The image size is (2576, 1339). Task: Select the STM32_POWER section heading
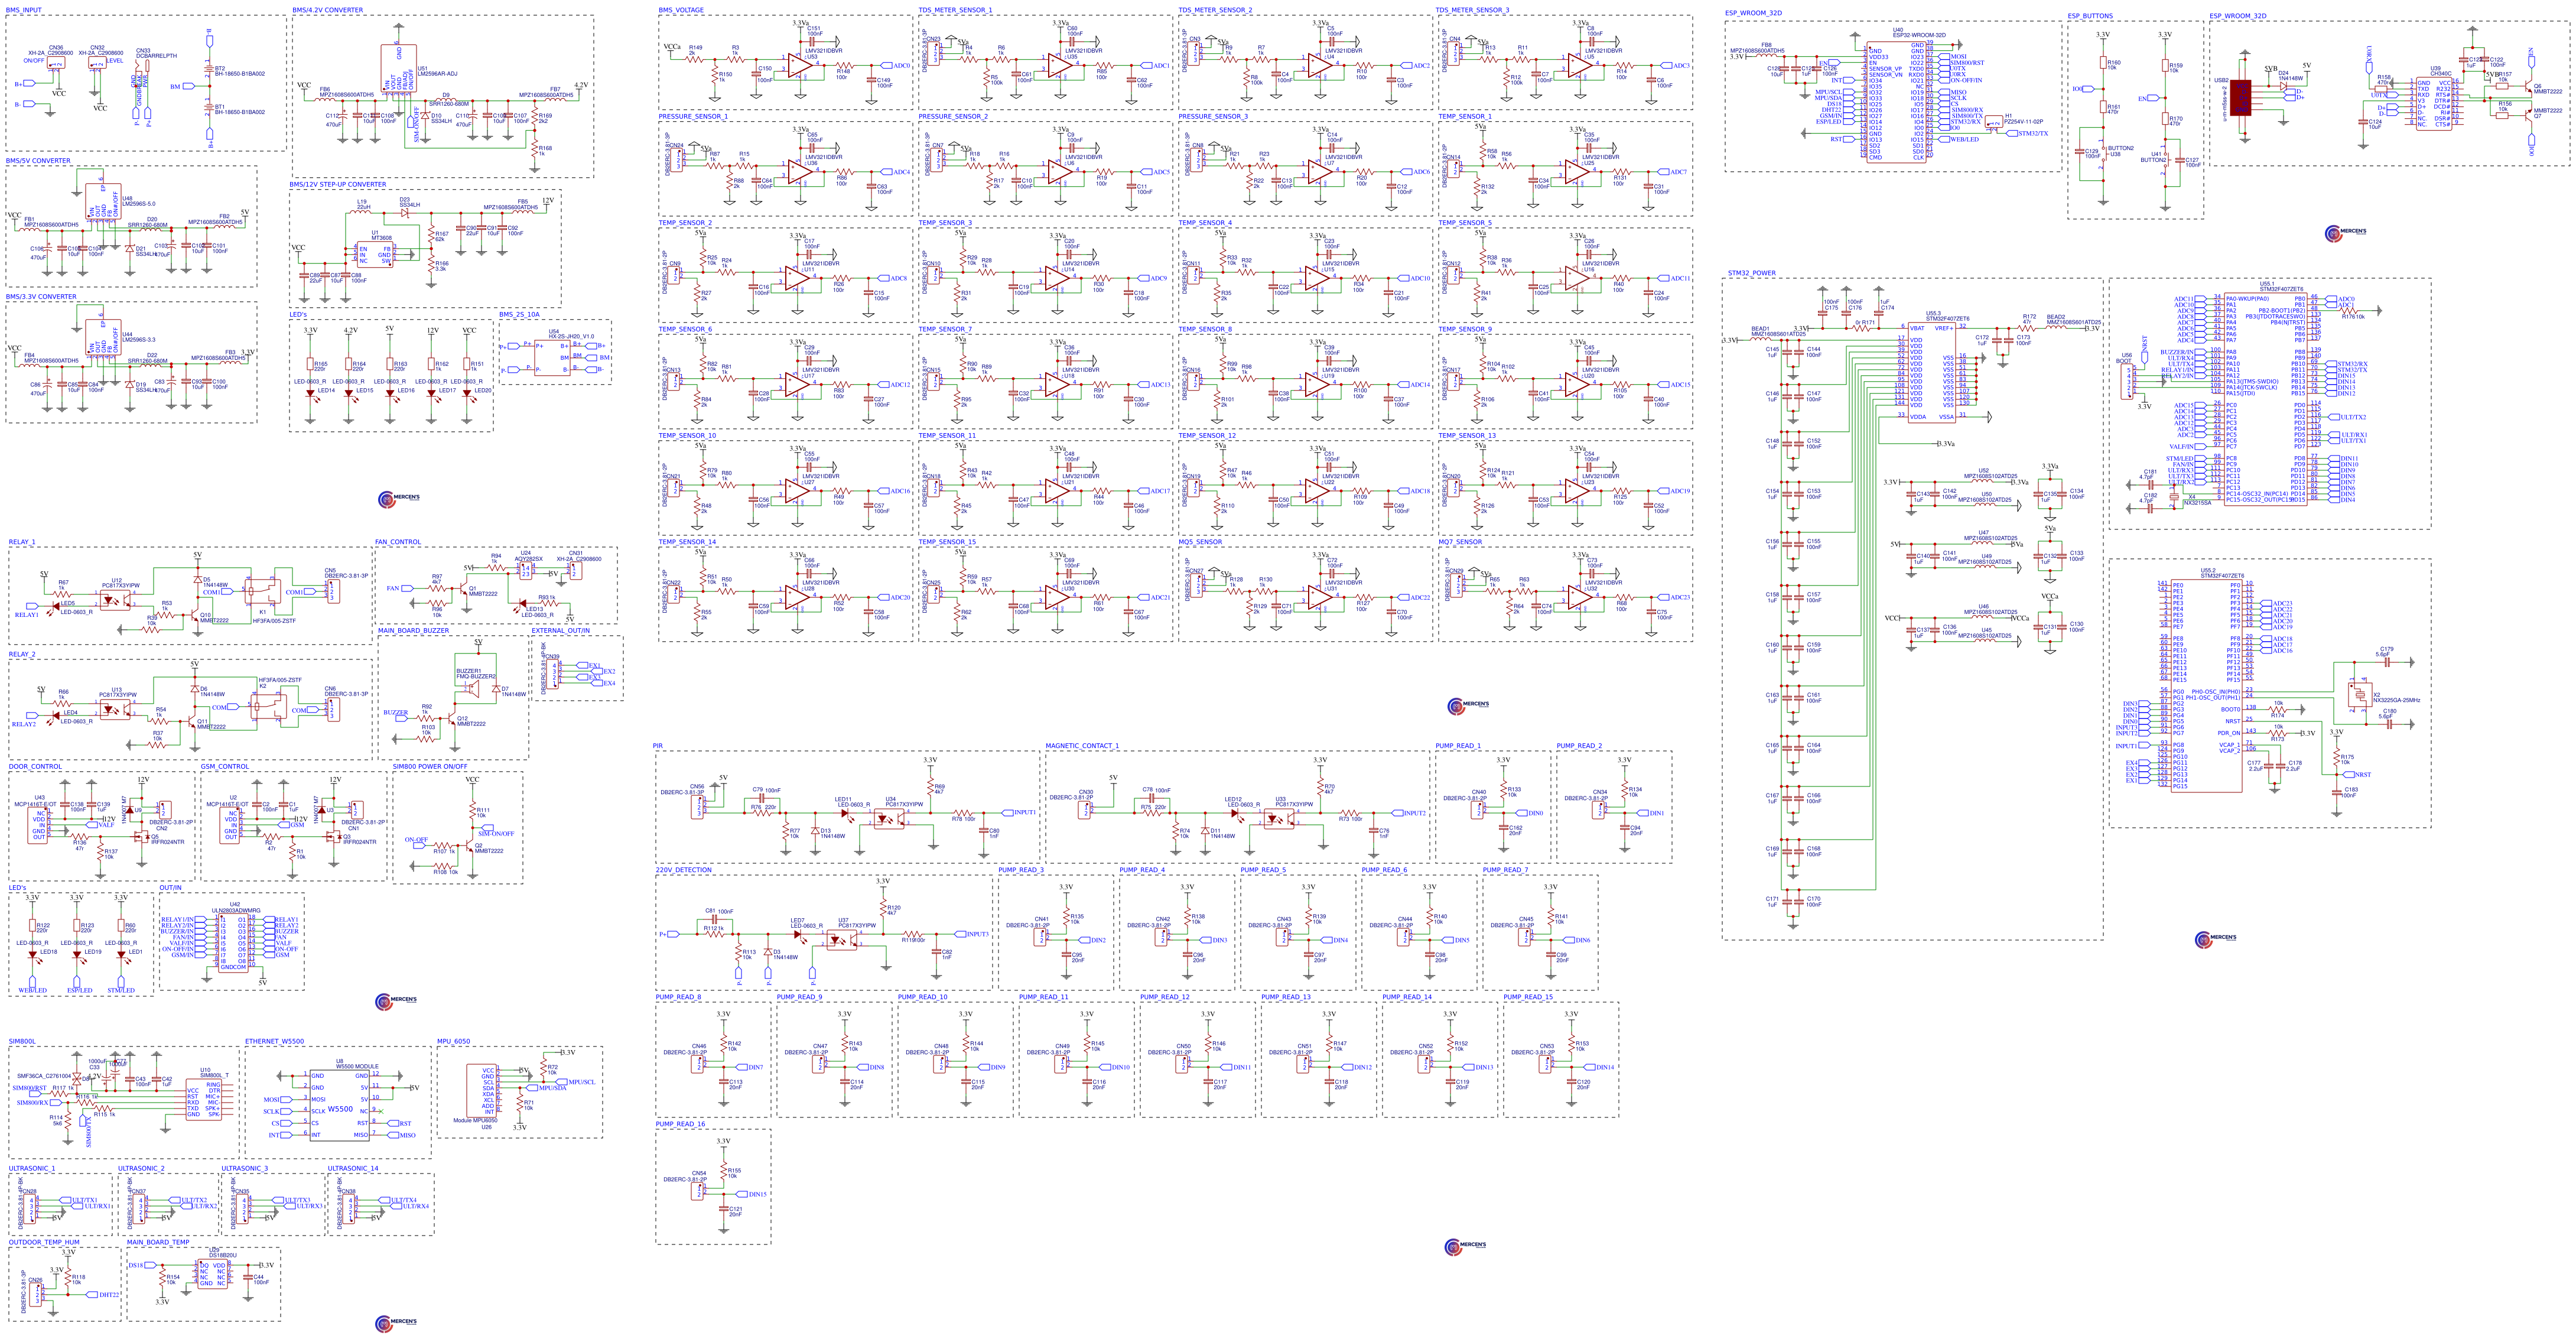coord(1752,273)
